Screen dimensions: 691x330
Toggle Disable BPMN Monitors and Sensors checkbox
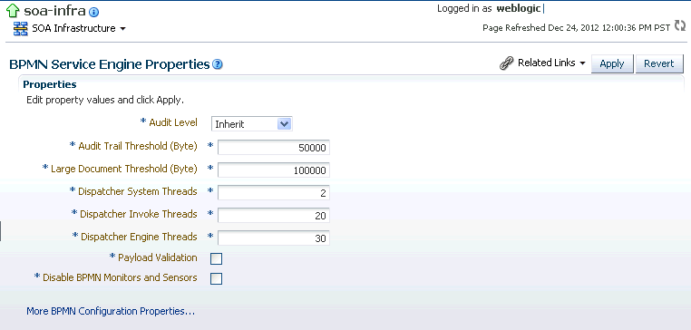(x=217, y=278)
